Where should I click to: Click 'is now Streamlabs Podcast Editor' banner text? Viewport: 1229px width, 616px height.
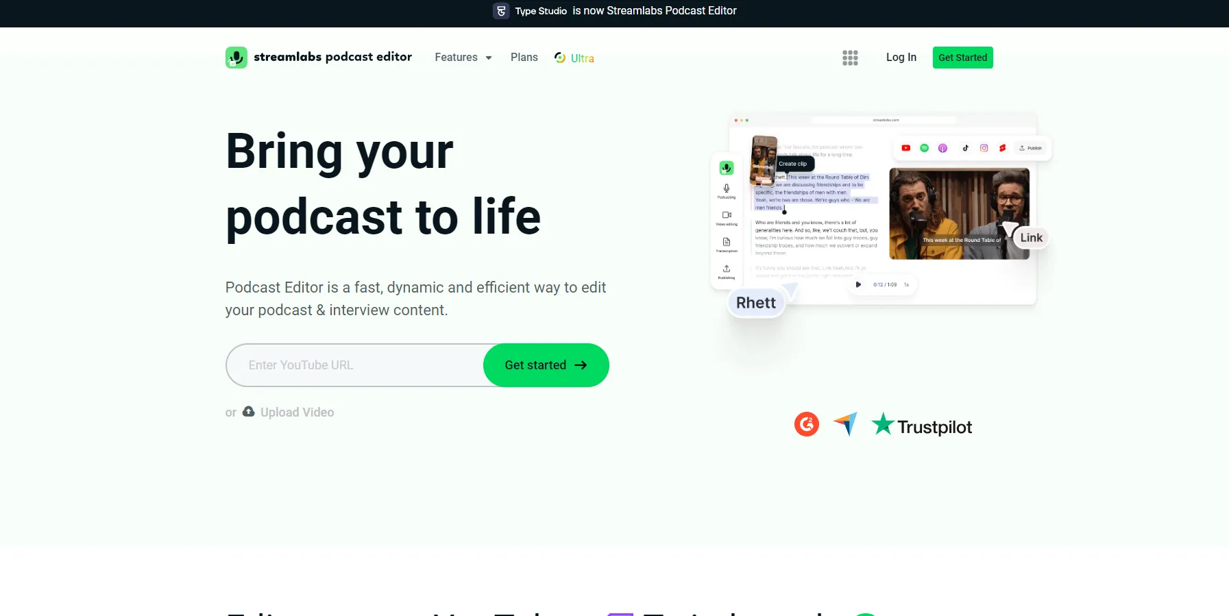click(655, 11)
